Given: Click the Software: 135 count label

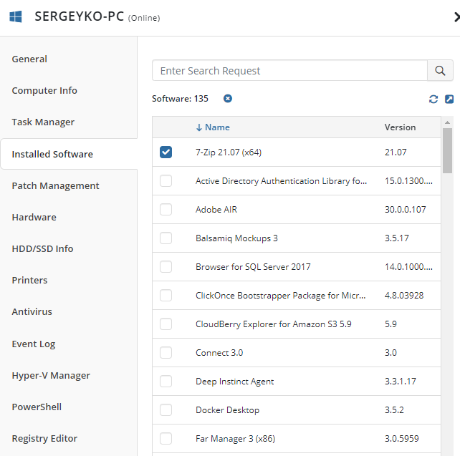Looking at the screenshot, I should [180, 99].
